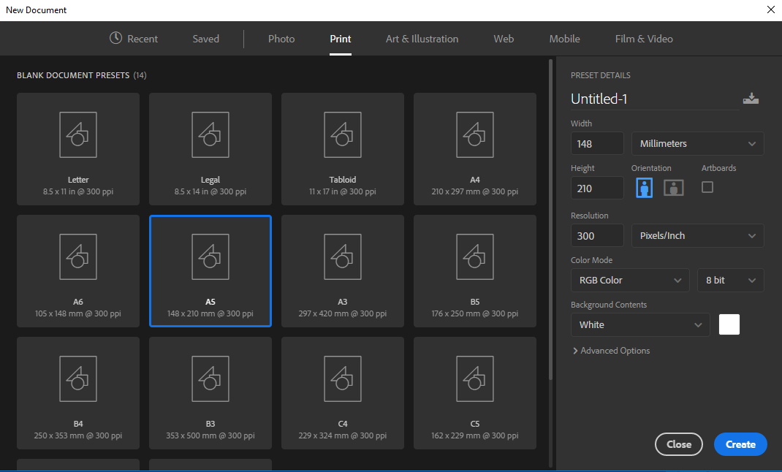Enable the Artboards checkbox

706,187
